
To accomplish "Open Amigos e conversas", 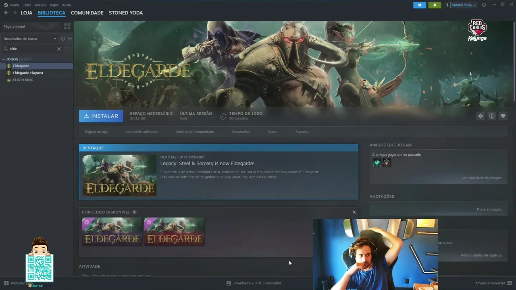I will 493,283.
